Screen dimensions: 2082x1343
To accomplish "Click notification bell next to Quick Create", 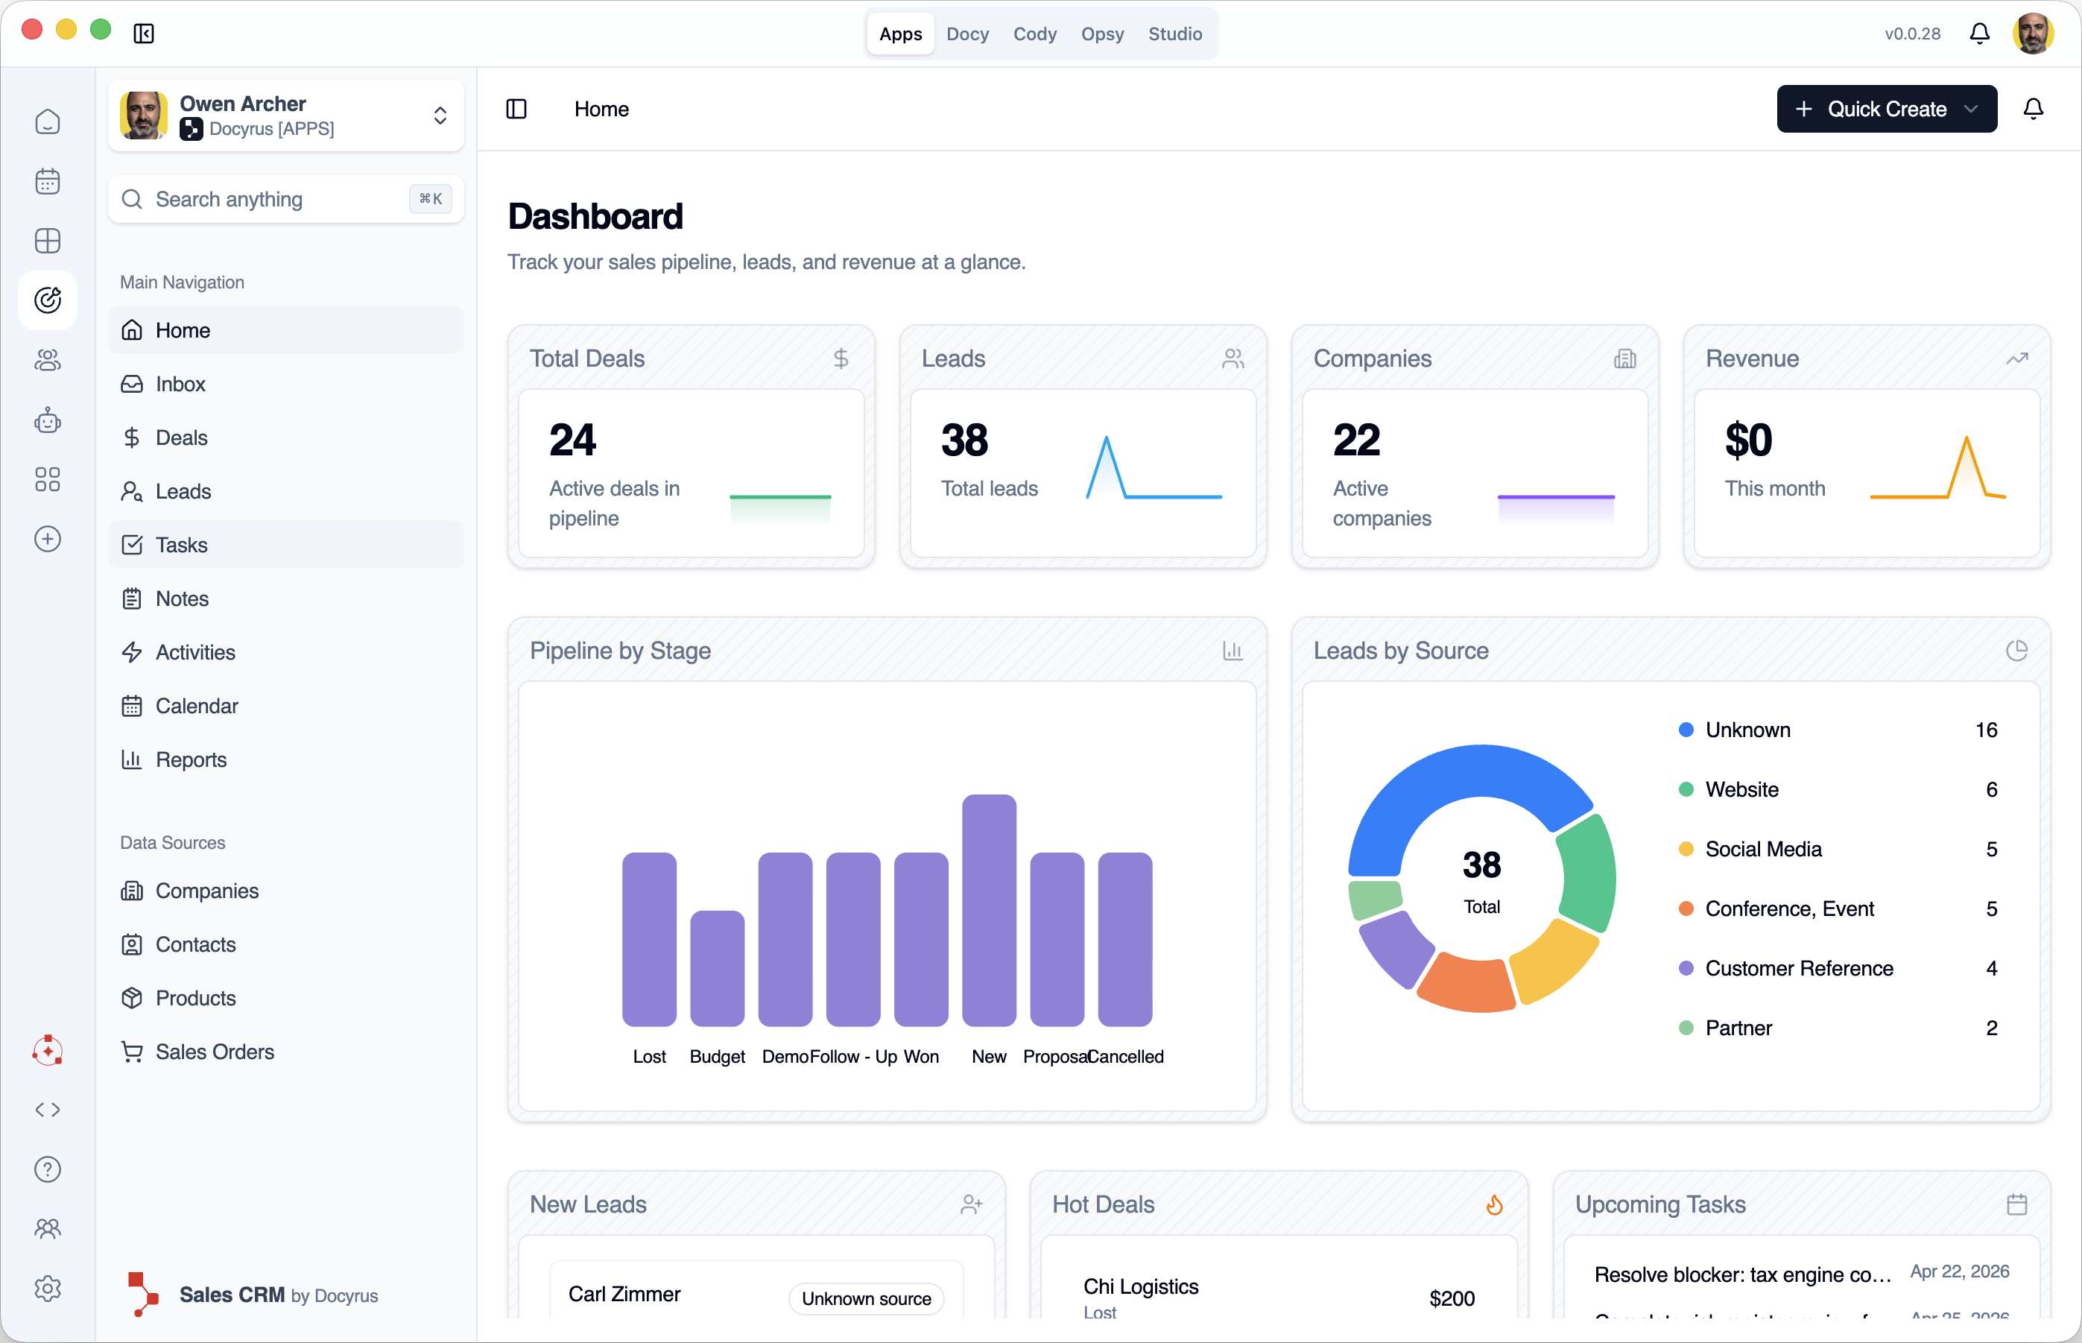I will 2032,109.
